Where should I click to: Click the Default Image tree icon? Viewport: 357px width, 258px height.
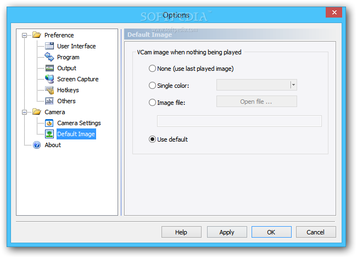(49, 134)
